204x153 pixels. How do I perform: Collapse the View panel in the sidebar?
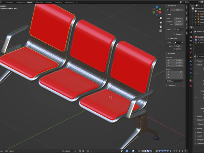click(x=168, y=14)
